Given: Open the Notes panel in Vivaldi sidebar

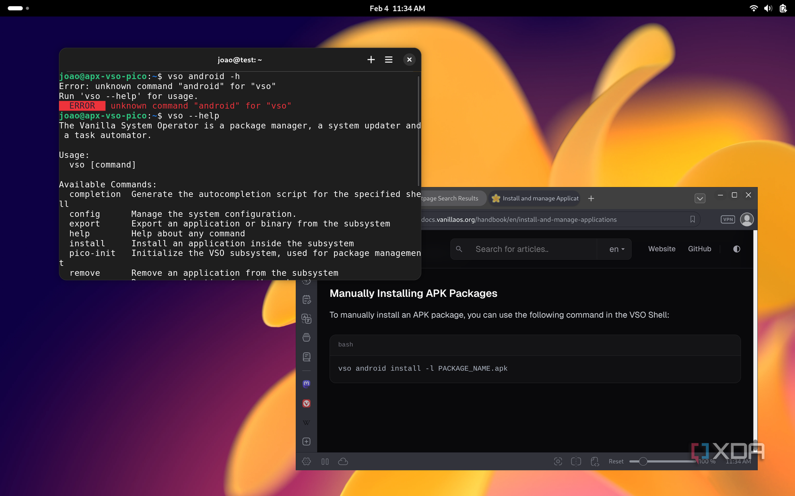Looking at the screenshot, I should [306, 299].
